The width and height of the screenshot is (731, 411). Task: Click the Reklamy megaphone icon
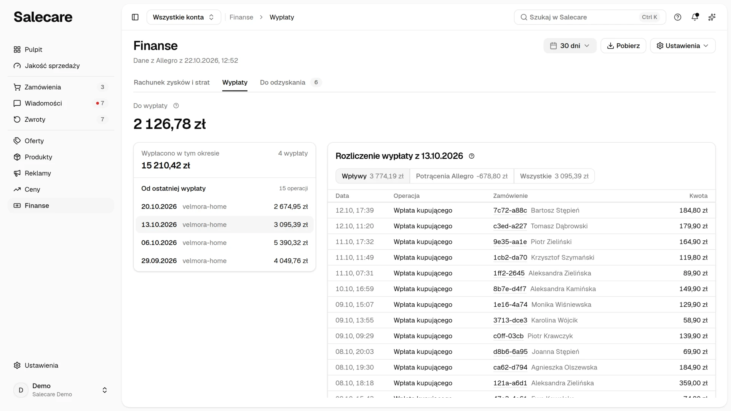[17, 173]
